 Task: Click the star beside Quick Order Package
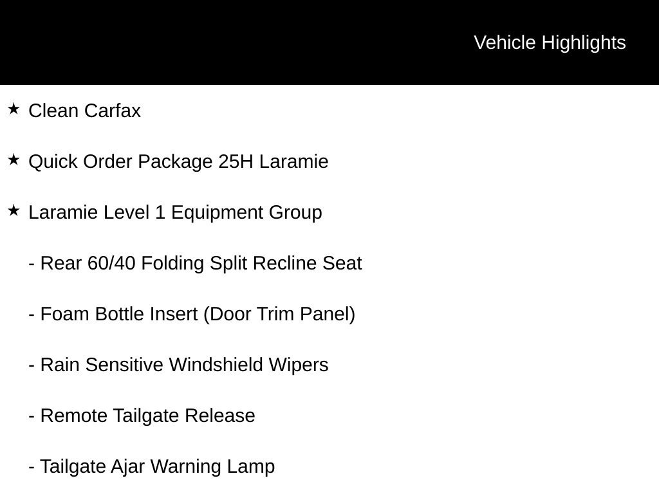(x=14, y=160)
